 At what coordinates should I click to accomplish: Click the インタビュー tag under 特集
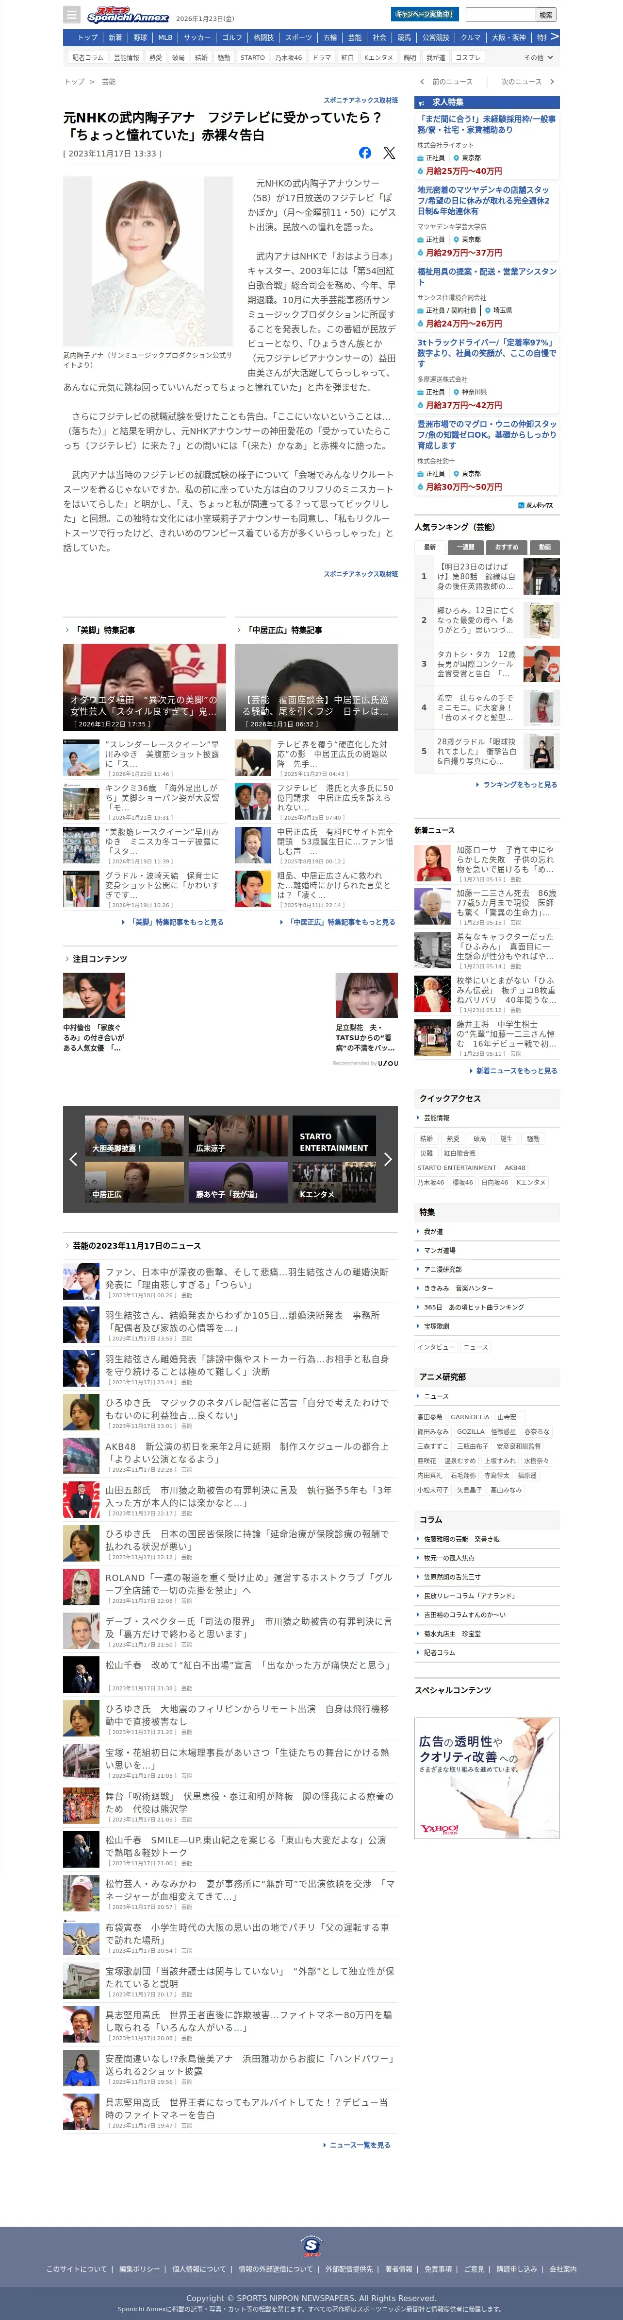(436, 1347)
